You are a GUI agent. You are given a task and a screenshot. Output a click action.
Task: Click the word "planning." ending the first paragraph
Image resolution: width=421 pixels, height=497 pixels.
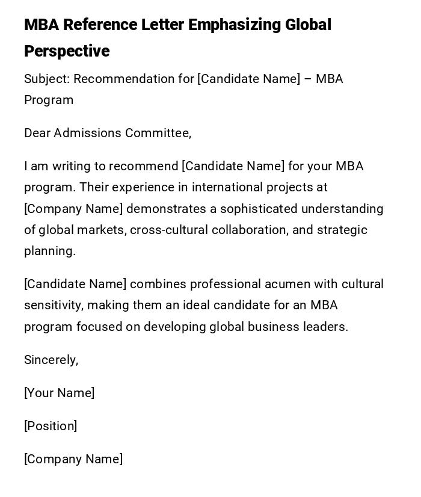[x=50, y=252]
